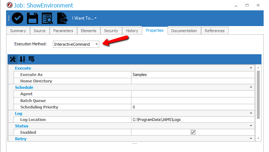269x152 pixels.
Task: Click the Batch Queue value field
Action: click(x=193, y=101)
